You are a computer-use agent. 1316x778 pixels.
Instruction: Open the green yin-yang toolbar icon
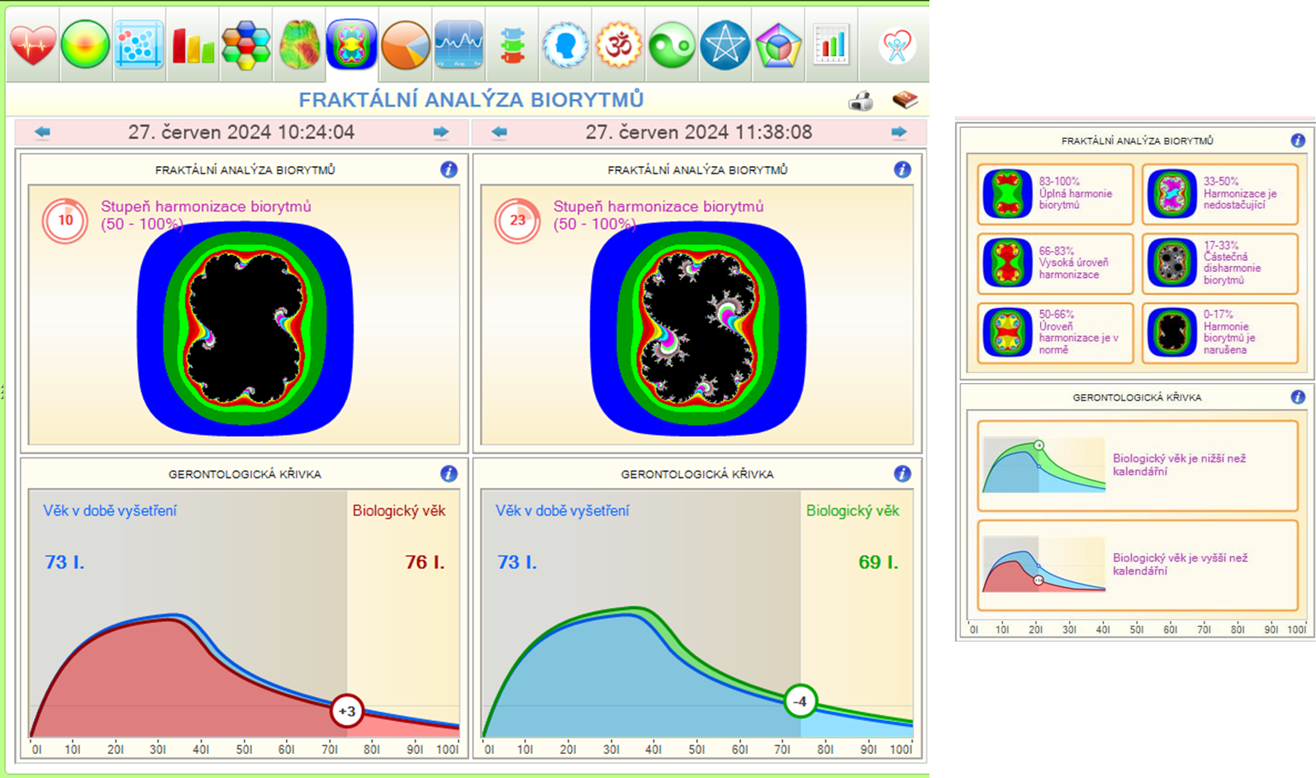click(672, 45)
